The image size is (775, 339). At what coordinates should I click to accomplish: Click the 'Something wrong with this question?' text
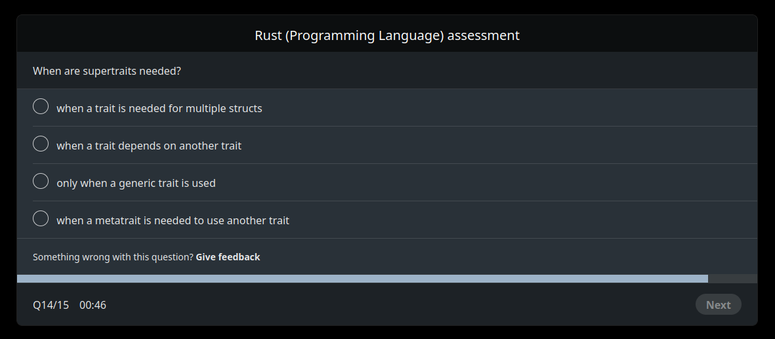113,257
